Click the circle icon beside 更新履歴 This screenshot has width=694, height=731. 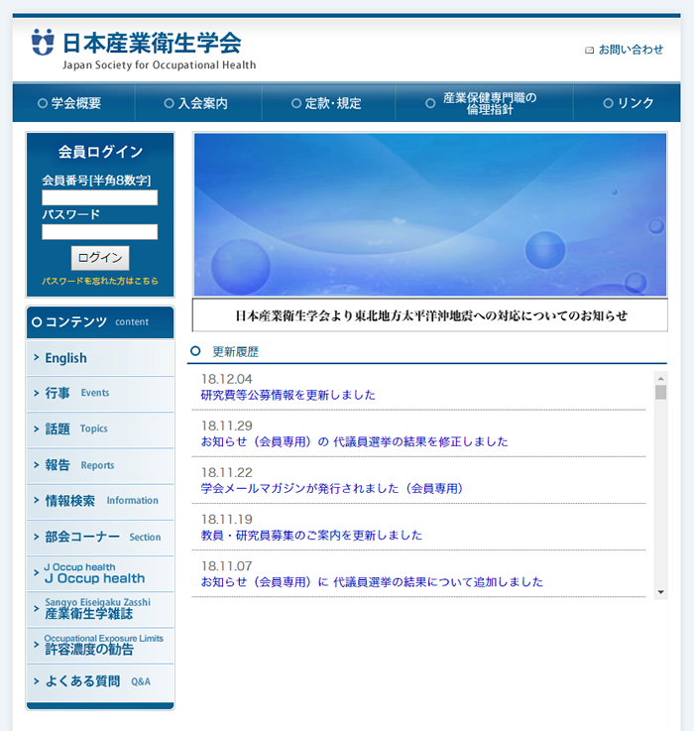point(195,351)
